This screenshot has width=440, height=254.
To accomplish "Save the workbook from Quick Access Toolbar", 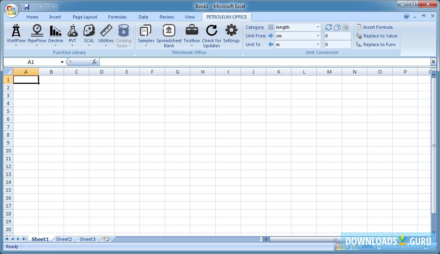I will (26, 6).
